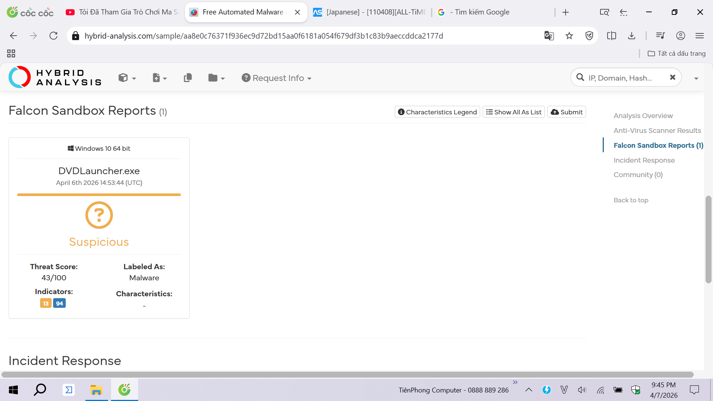Screen dimensions: 713x401
Task: Open the browser hamburger menu
Action: (x=700, y=36)
